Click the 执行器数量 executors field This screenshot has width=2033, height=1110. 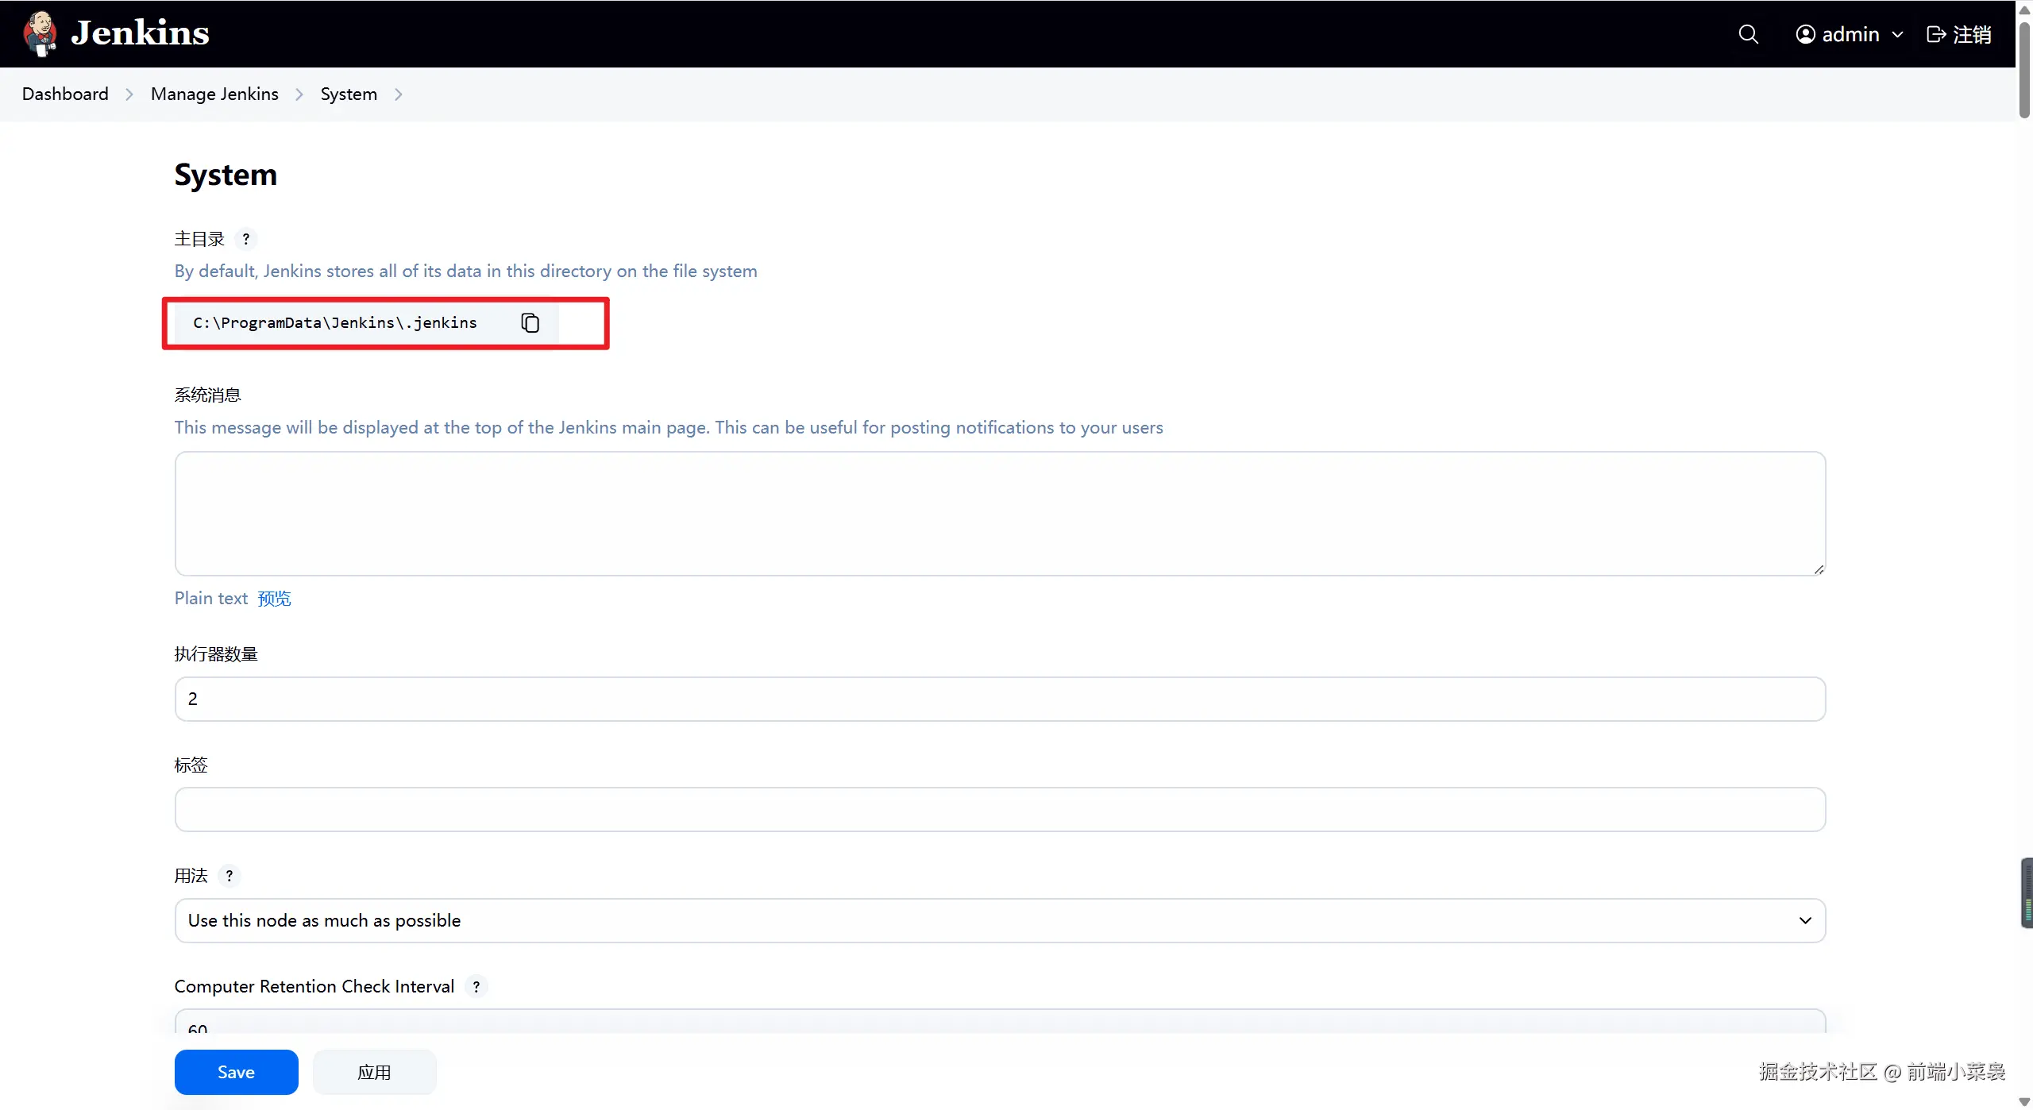point(1000,699)
